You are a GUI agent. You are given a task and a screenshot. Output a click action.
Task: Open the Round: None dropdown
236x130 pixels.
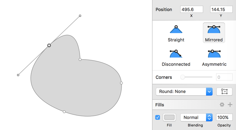(x=184, y=92)
